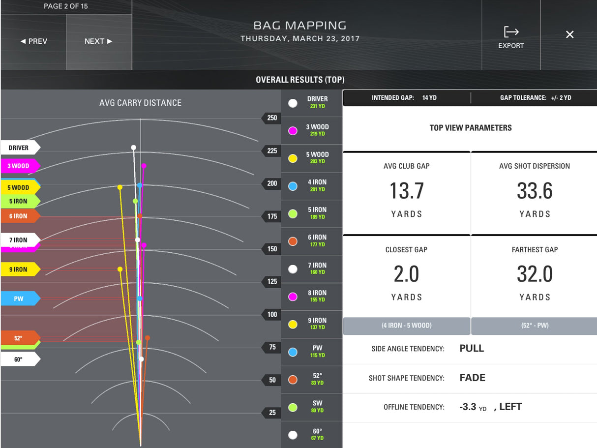597x448 pixels.
Task: Advance to the next page with NEXT
Action: point(98,41)
